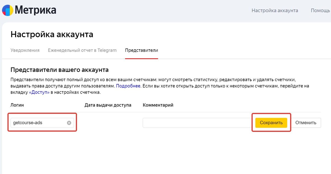The height and width of the screenshot is (174, 331).
Task: Click into the Комментарий input field
Action: click(197, 123)
